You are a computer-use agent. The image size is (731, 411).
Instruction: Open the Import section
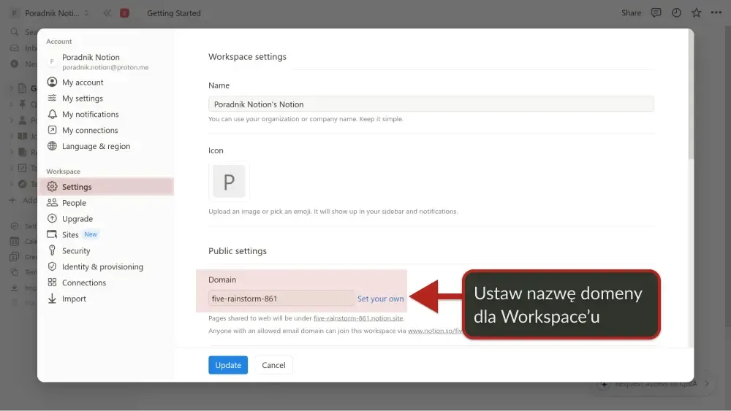(74, 299)
